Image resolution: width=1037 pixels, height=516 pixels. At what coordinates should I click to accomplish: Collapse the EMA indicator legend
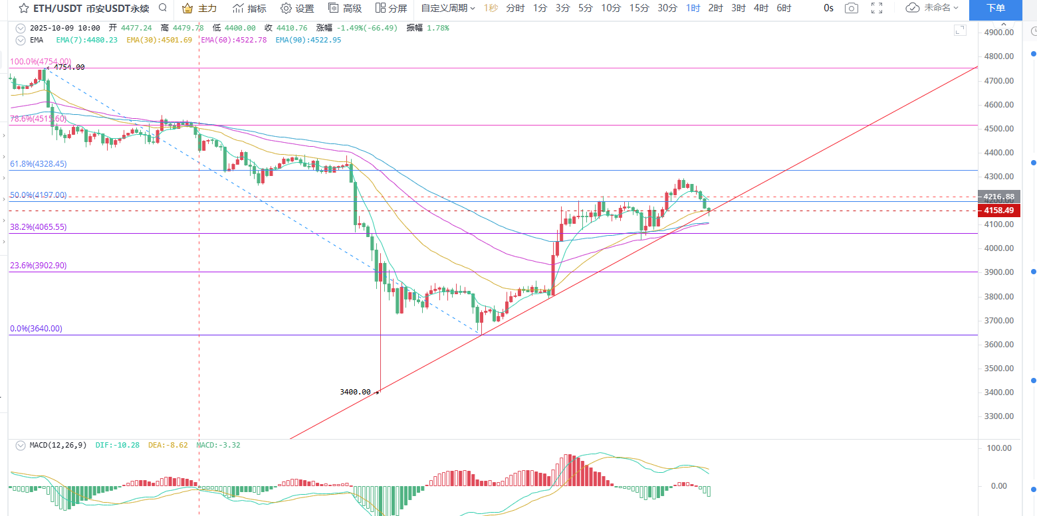[x=20, y=40]
